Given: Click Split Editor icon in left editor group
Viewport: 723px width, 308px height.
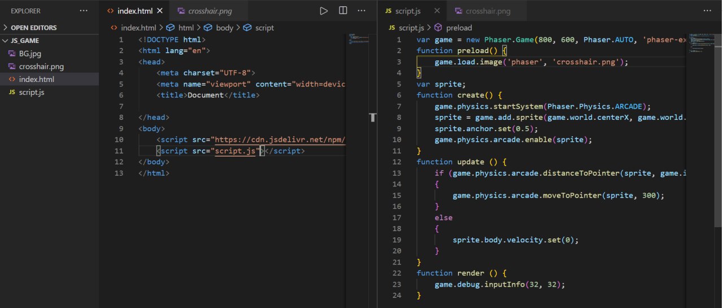Looking at the screenshot, I should [x=343, y=11].
